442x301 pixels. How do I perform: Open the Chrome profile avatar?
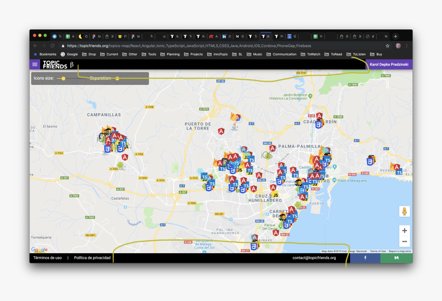pos(398,46)
